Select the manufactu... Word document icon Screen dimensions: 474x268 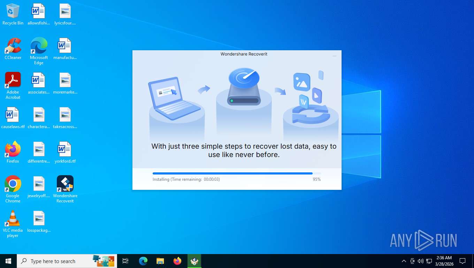[x=65, y=49]
